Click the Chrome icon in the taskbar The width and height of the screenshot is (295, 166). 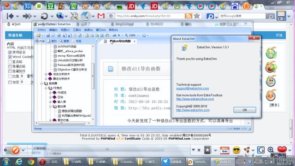(x=31, y=162)
